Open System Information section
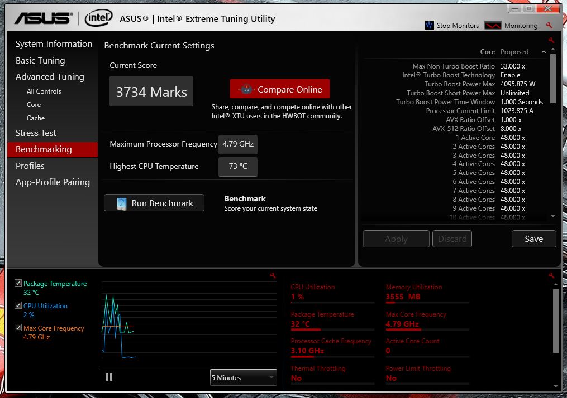The width and height of the screenshot is (567, 398). point(54,44)
